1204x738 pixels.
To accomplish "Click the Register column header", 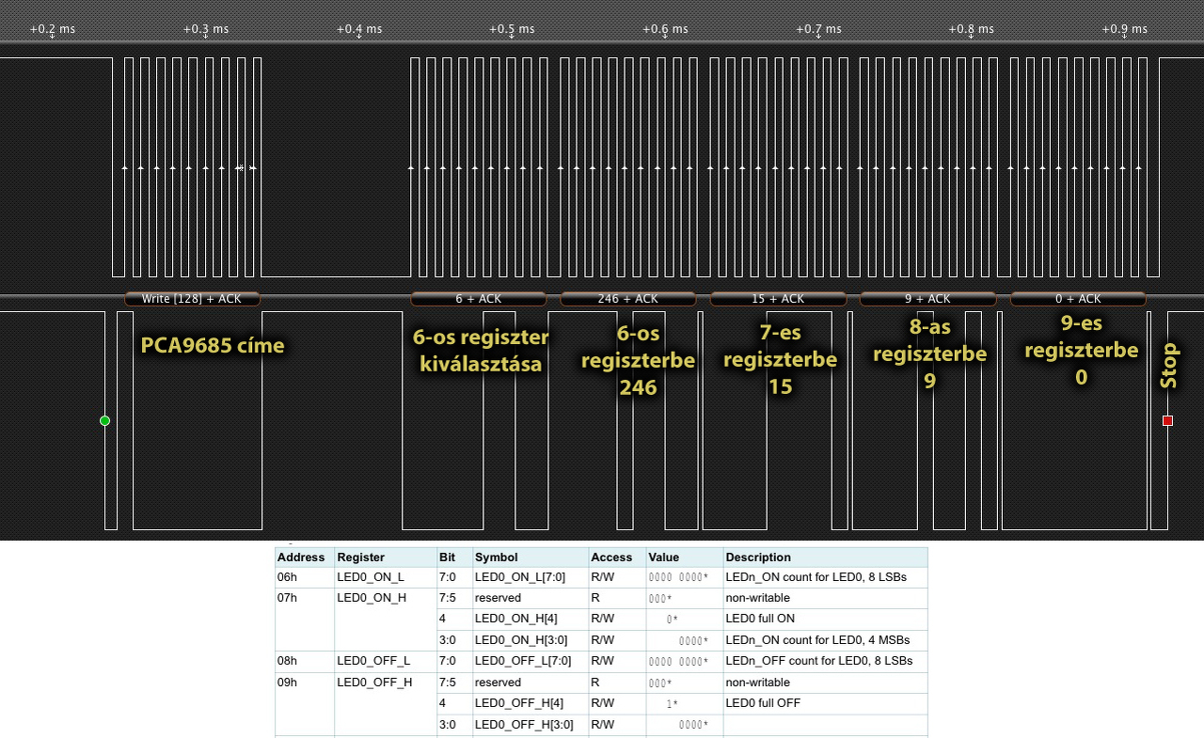I will 386,557.
